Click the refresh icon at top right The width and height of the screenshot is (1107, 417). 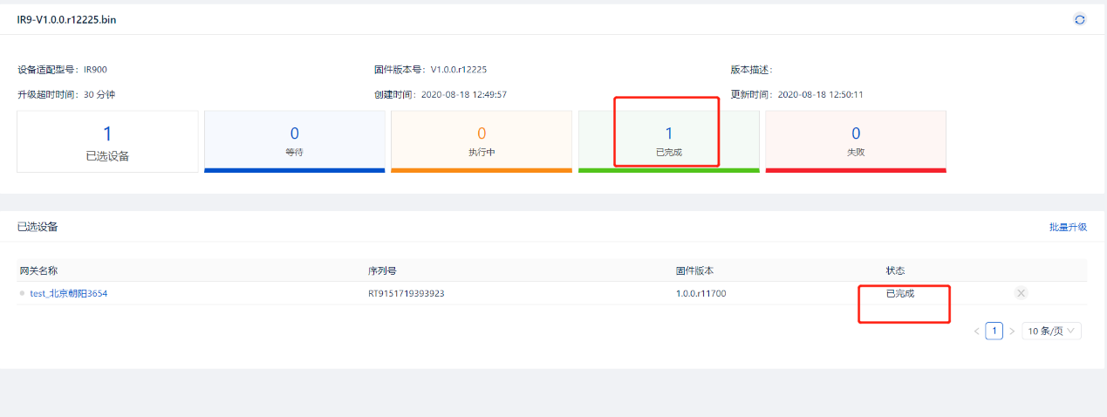click(x=1080, y=19)
